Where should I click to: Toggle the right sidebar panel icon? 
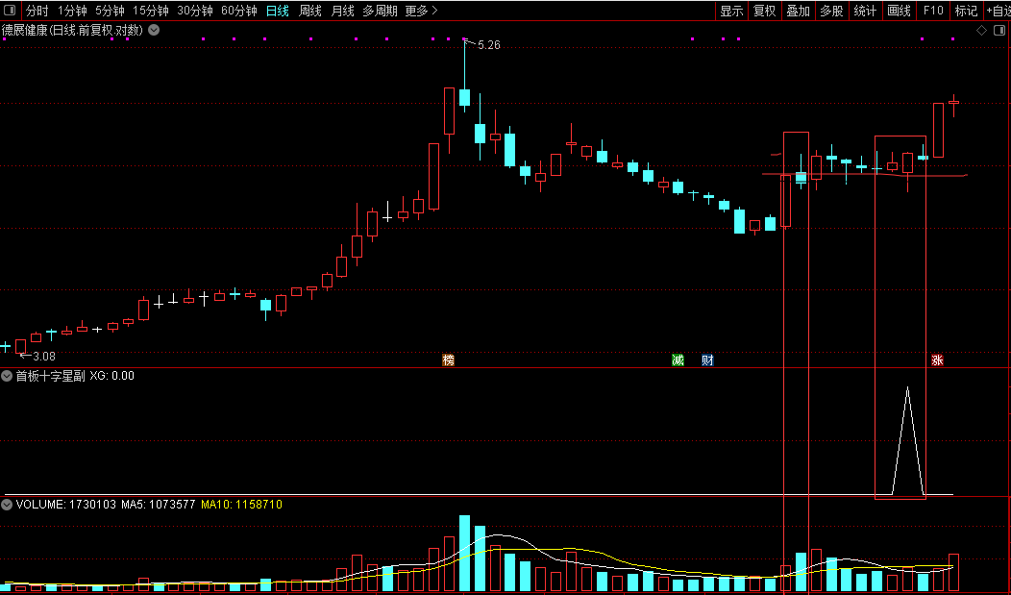[999, 31]
